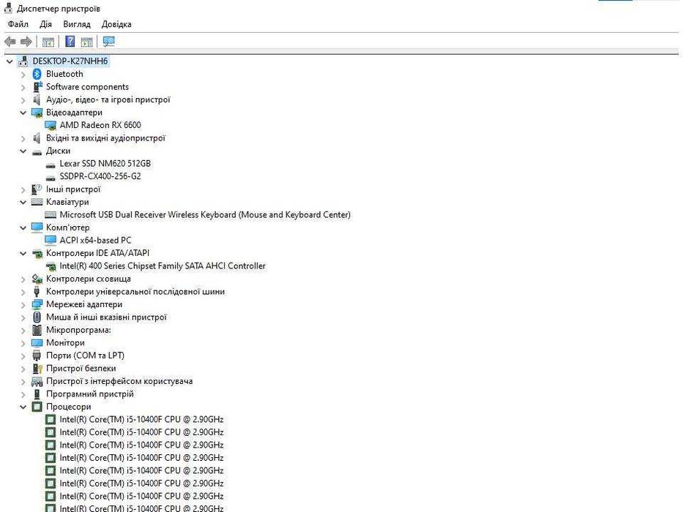The image size is (683, 512).
Task: Click the Клавіатури keyboard category icon
Action: [37, 202]
